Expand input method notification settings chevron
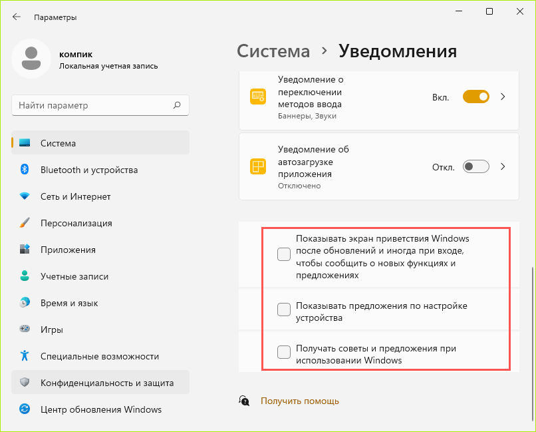Screen dimensions: 536x432 (503, 97)
